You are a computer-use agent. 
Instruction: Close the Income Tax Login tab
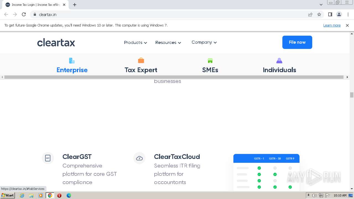(64, 5)
